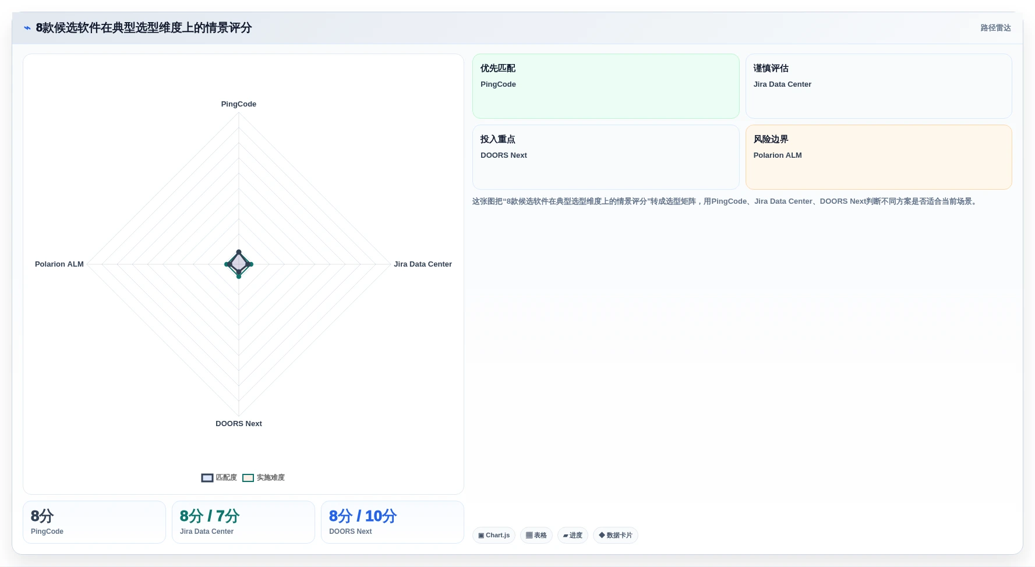Click the bottom radar data point

[239, 276]
